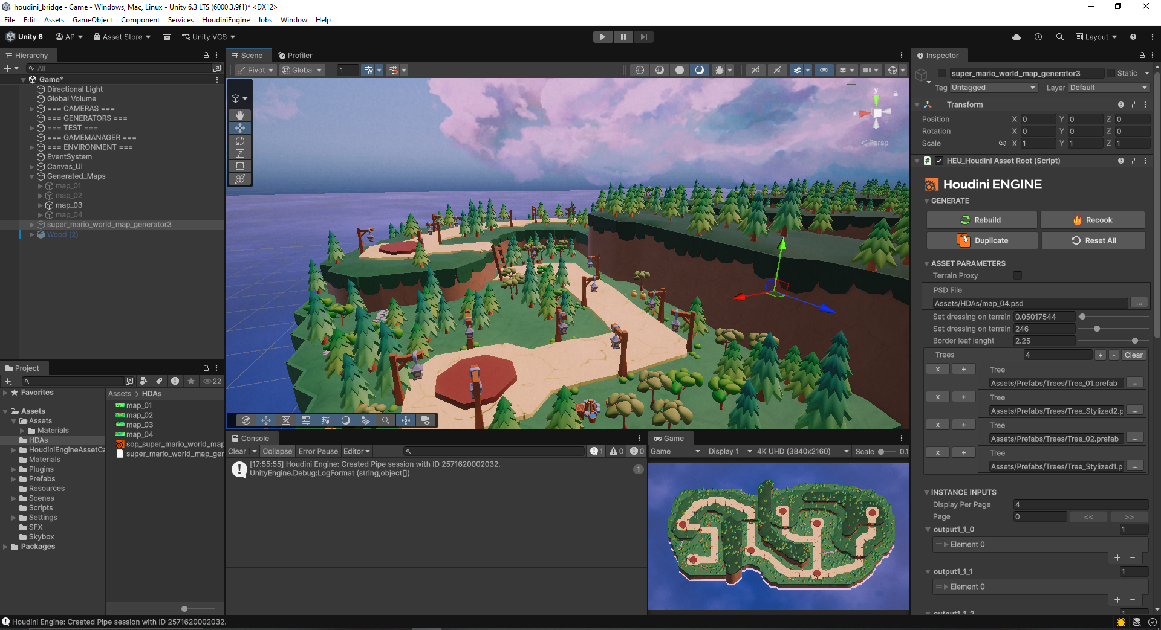
Task: Expand the === CAMERAS === hierarchy item
Action: tap(32, 109)
